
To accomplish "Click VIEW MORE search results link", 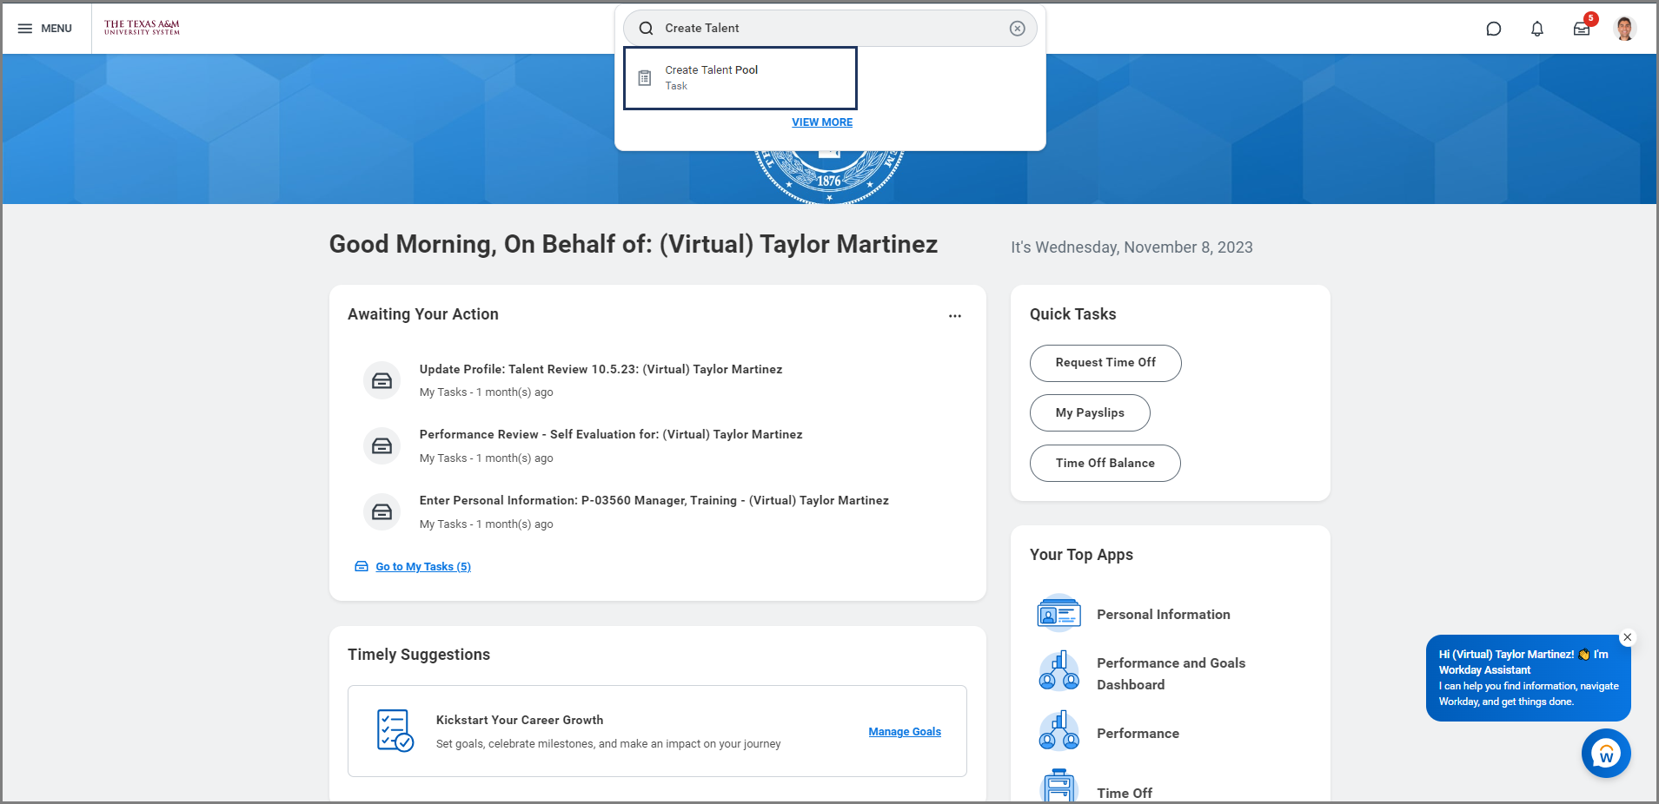I will (x=821, y=122).
